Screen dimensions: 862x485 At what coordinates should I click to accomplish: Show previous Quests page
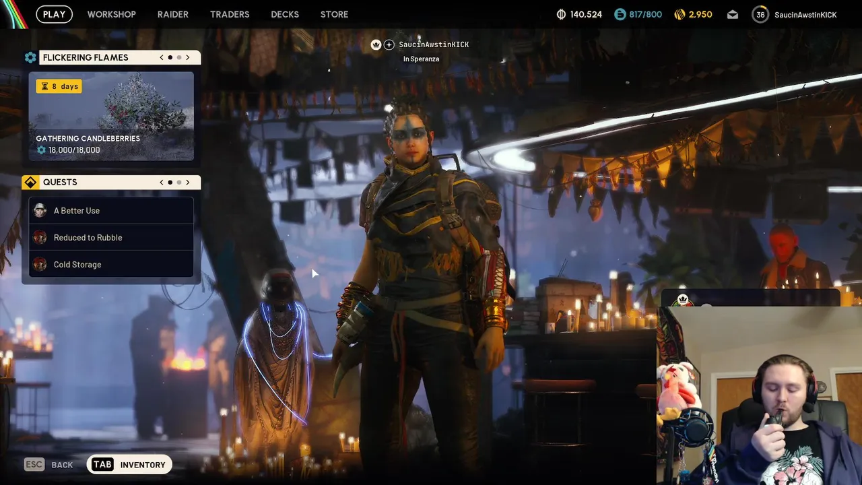pos(162,182)
